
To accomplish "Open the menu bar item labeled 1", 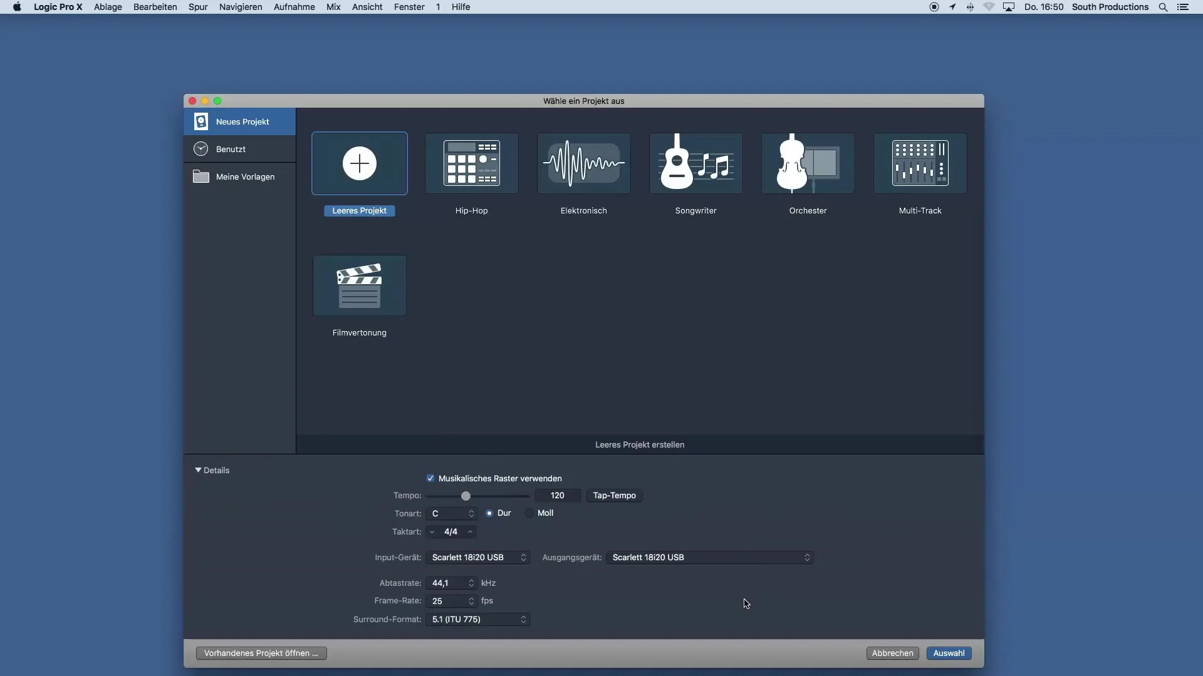I will pyautogui.click(x=438, y=7).
